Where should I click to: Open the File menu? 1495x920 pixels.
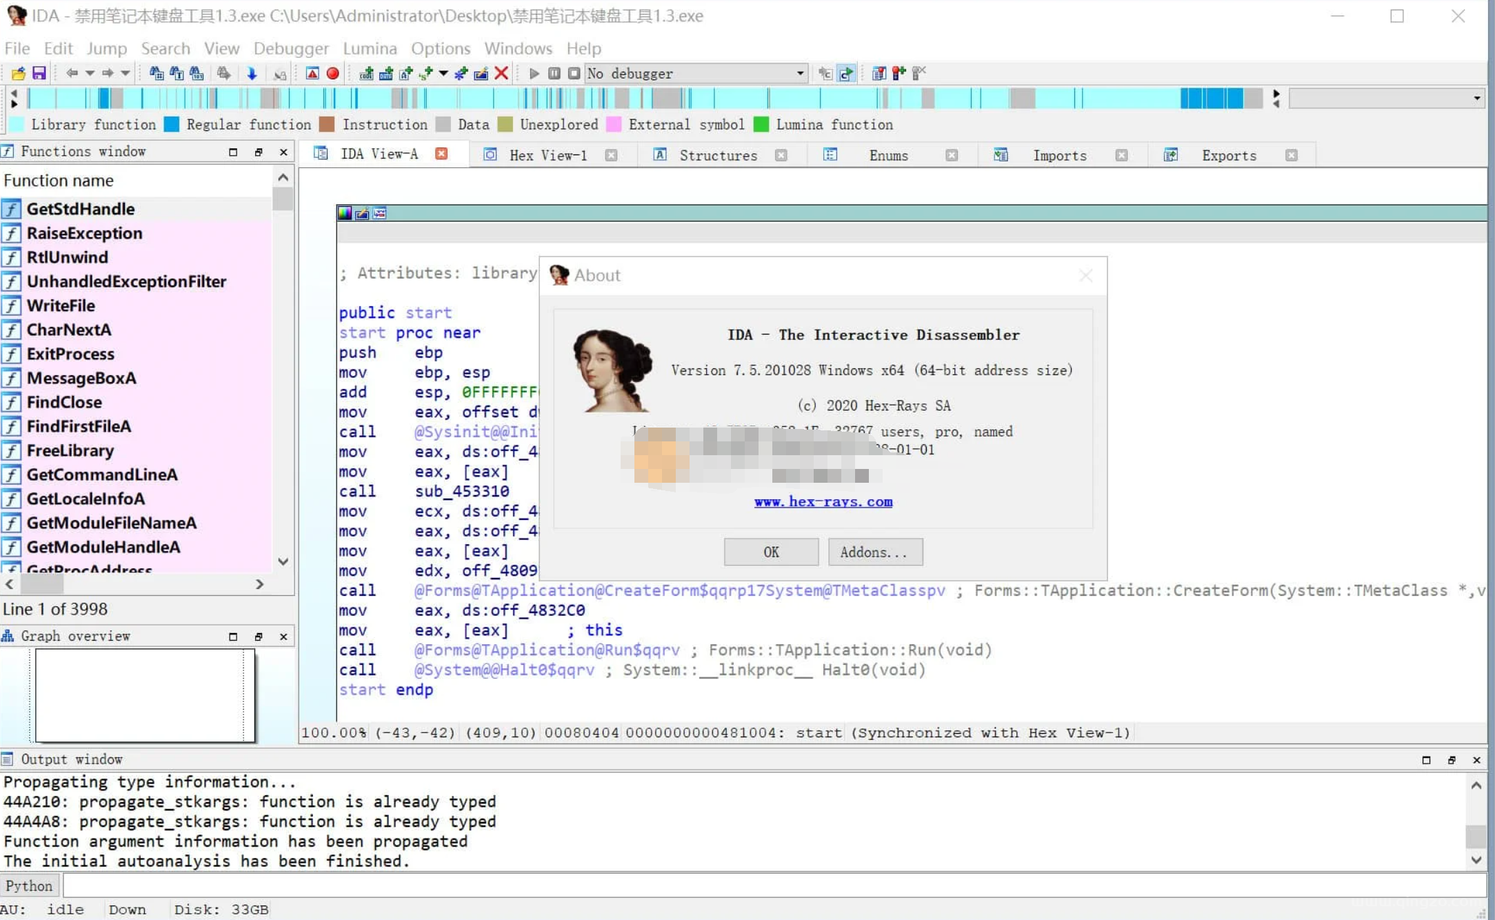coord(17,48)
